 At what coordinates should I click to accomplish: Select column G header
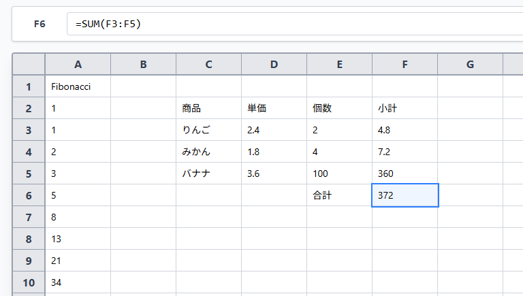pyautogui.click(x=470, y=65)
